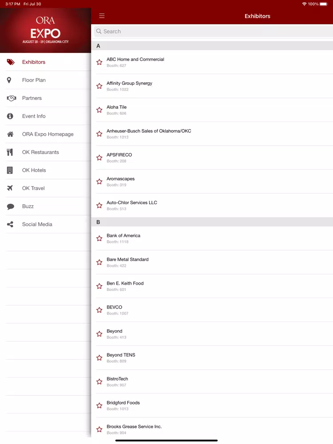Open Floor Plan menu item
The height and width of the screenshot is (444, 333).
coord(45,80)
